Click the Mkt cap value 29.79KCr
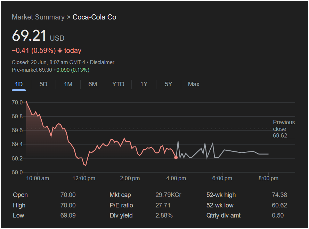The height and width of the screenshot is (229, 309). pyautogui.click(x=168, y=195)
